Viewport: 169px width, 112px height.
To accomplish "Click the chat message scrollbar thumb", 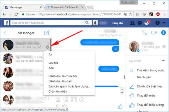I will point(124,77).
